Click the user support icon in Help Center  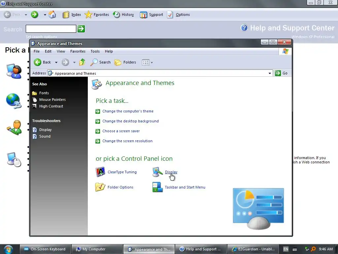pos(14,71)
